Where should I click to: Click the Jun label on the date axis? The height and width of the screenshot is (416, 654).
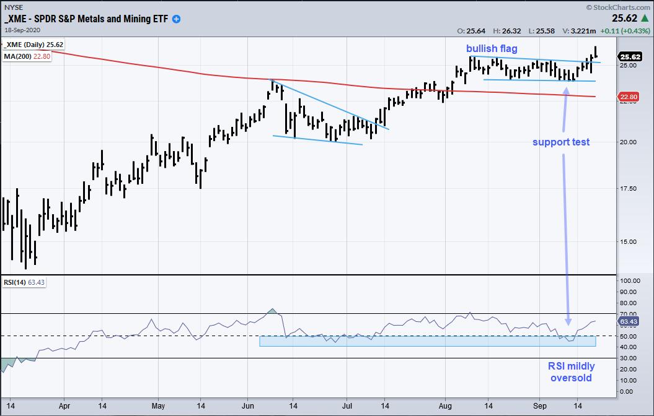point(247,406)
